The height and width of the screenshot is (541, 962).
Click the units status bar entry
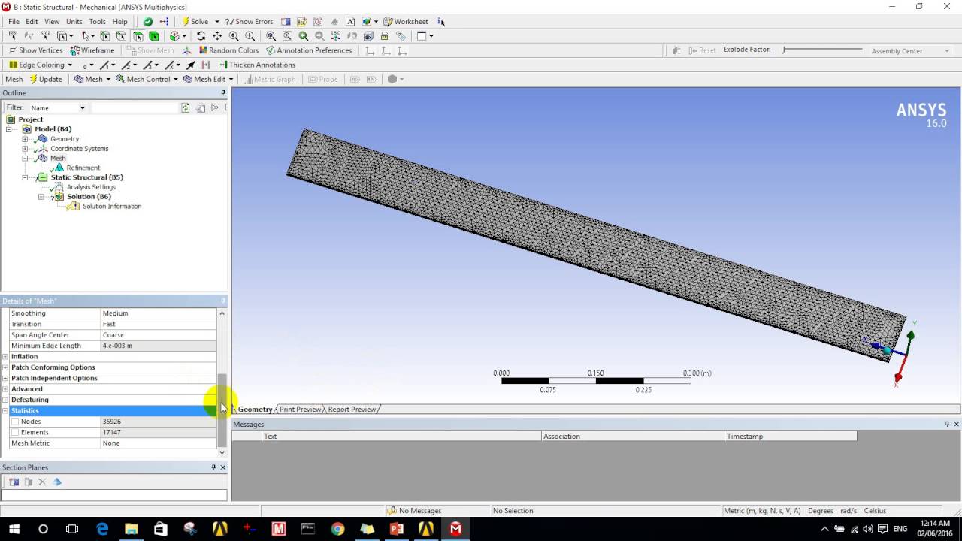click(762, 511)
